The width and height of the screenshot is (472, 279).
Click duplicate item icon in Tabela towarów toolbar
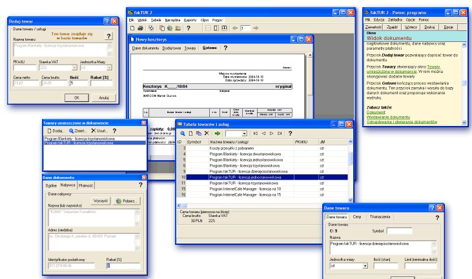(199, 133)
